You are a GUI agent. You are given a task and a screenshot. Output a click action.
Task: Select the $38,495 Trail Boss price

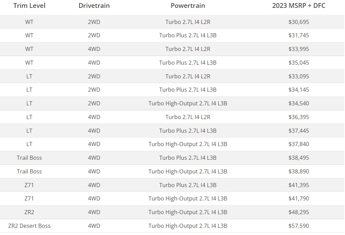(299, 158)
